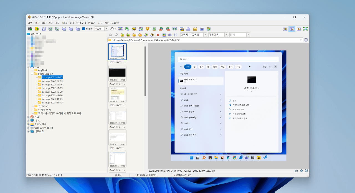The image size is (355, 193).
Task: Click the Save As floppy disk icon
Action: [44, 29]
